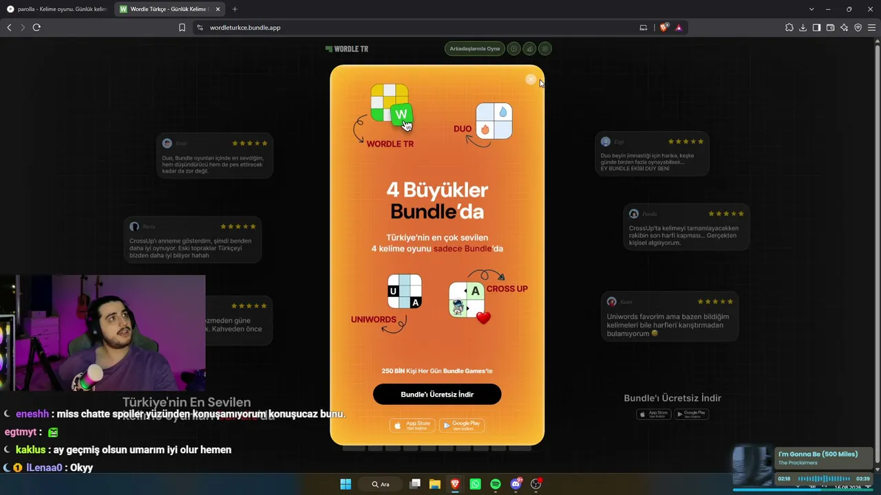Click the WORDLE TR logo

coord(347,49)
